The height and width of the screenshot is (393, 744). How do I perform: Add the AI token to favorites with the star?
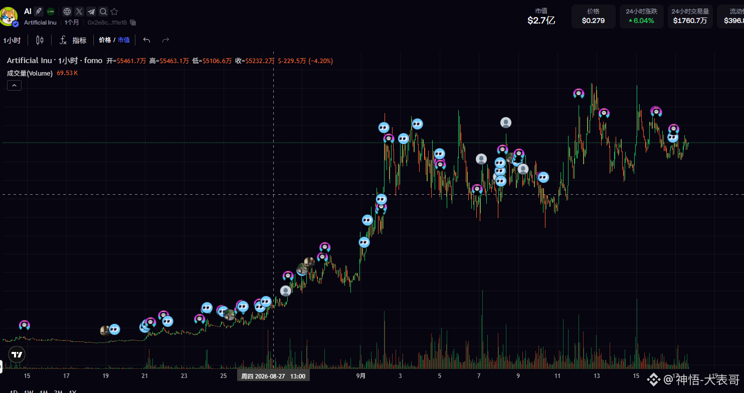coord(114,12)
